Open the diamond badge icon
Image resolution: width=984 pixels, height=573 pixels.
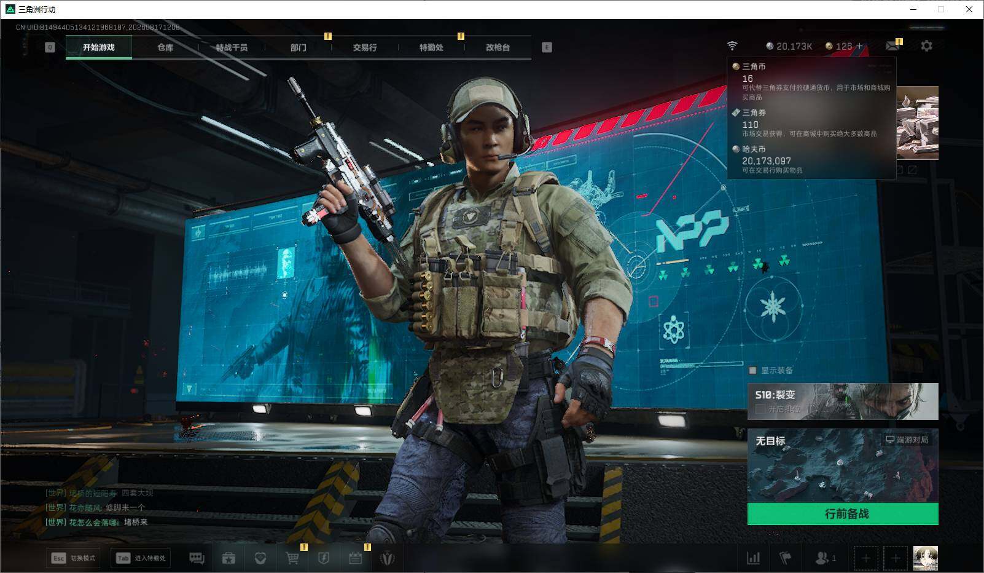pos(260,558)
